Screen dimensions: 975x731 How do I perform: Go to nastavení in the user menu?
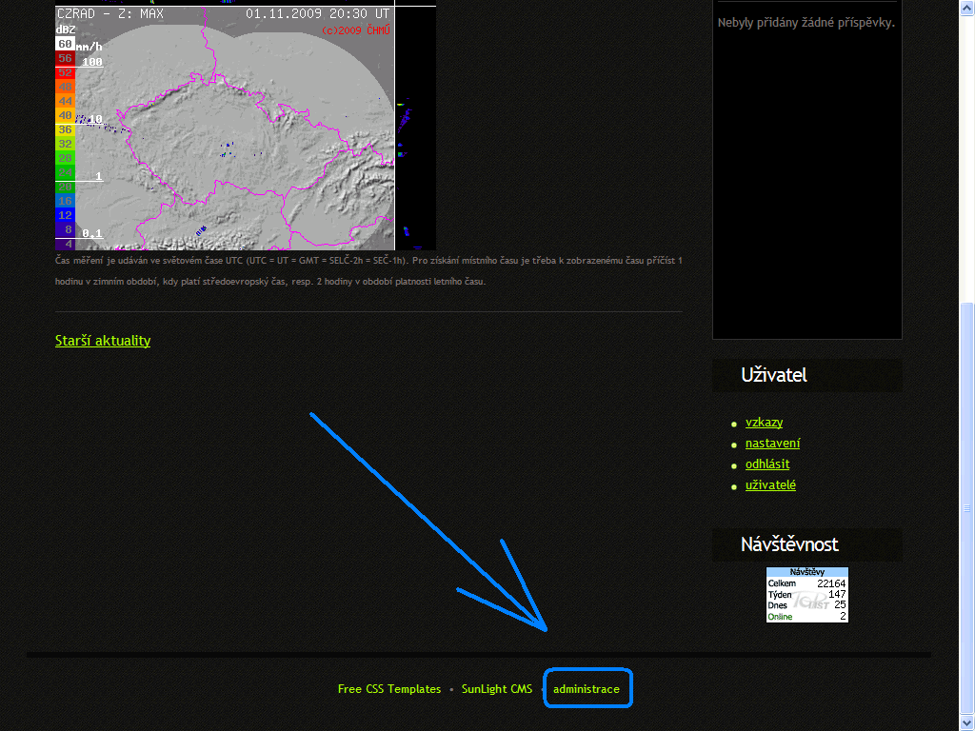click(772, 444)
